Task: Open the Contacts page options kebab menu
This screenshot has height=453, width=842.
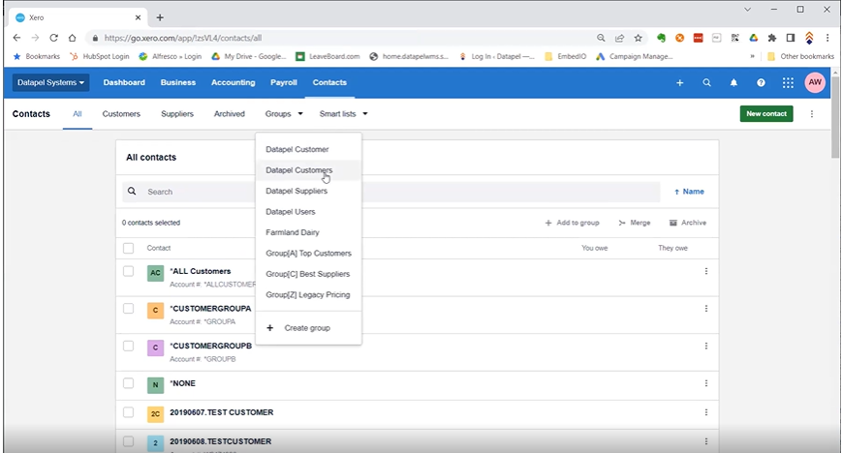Action: [x=812, y=114]
